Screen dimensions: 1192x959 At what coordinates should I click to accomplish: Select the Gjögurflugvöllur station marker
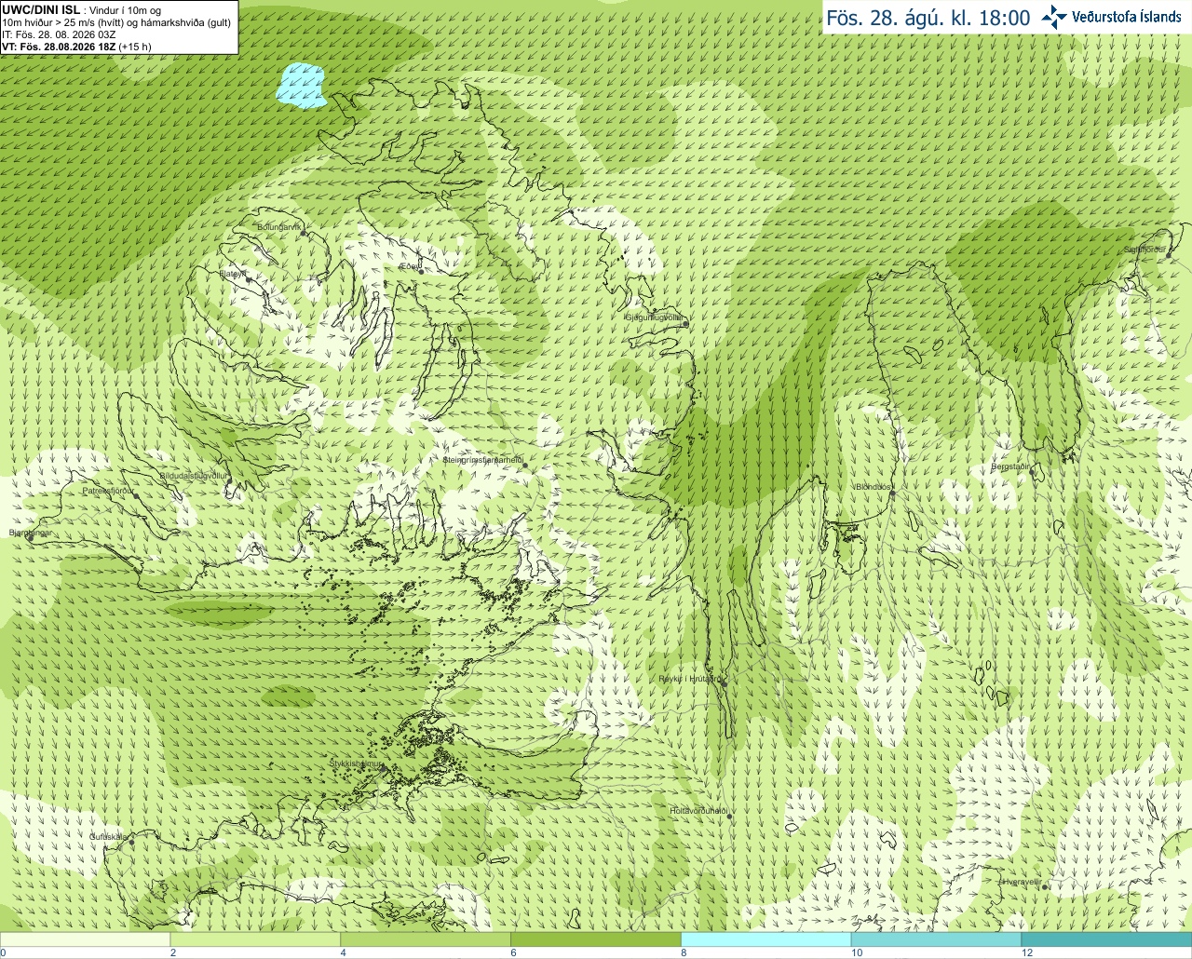click(684, 322)
